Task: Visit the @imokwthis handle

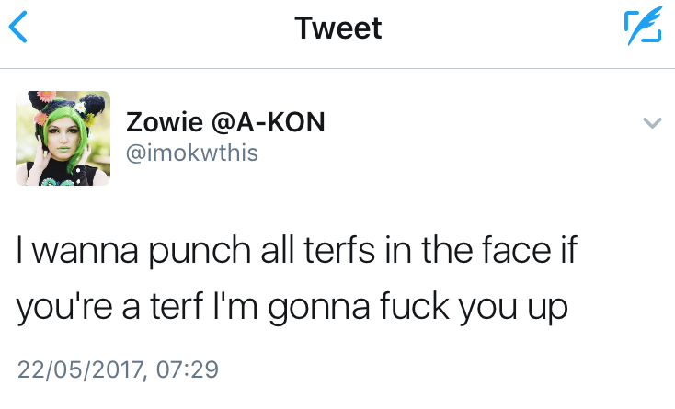Action: click(191, 153)
